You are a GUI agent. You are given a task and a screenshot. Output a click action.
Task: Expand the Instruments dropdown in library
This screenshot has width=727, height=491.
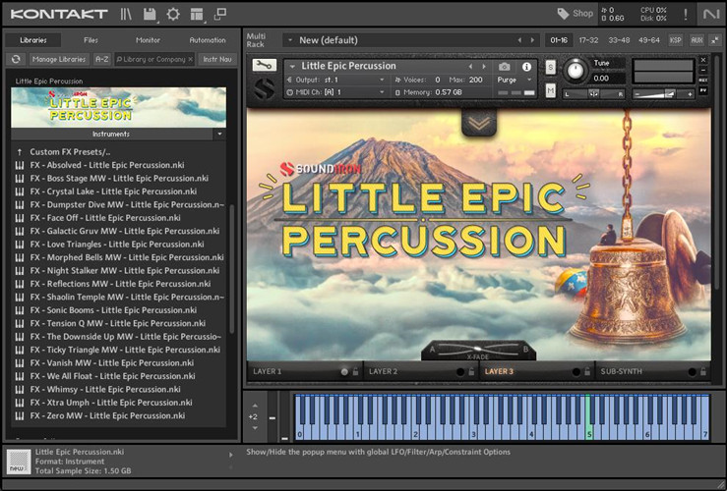point(218,134)
